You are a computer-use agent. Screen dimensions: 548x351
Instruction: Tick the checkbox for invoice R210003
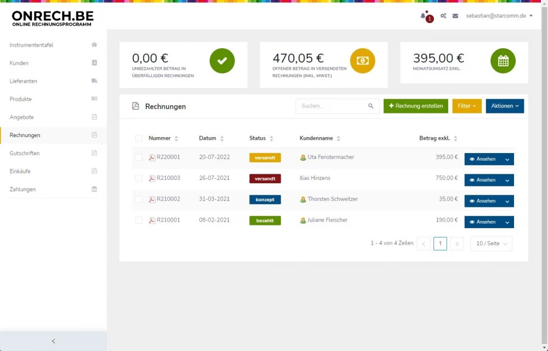tap(139, 178)
